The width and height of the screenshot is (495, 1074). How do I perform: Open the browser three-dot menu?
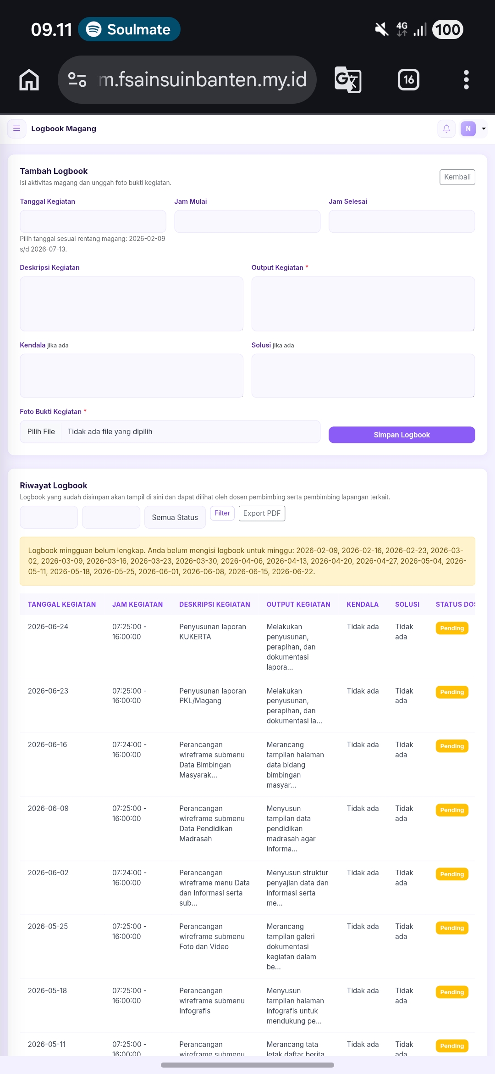point(466,80)
